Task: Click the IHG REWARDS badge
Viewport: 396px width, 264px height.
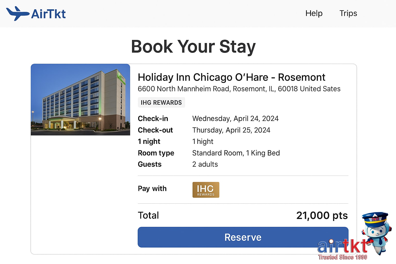Action: point(161,102)
